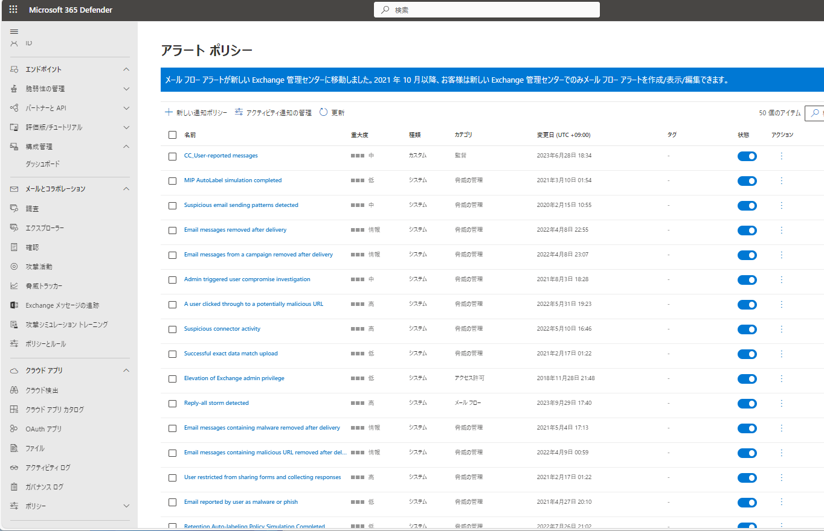Click the attack simulation training icon
The height and width of the screenshot is (531, 824).
(x=14, y=325)
